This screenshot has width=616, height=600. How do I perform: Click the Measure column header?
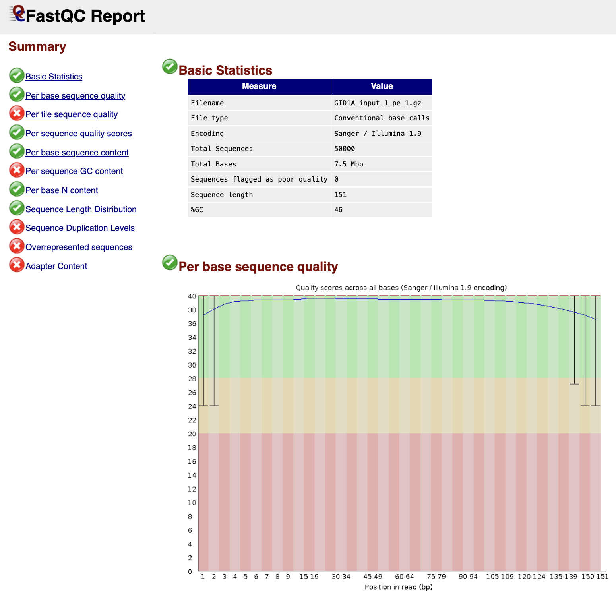point(259,86)
